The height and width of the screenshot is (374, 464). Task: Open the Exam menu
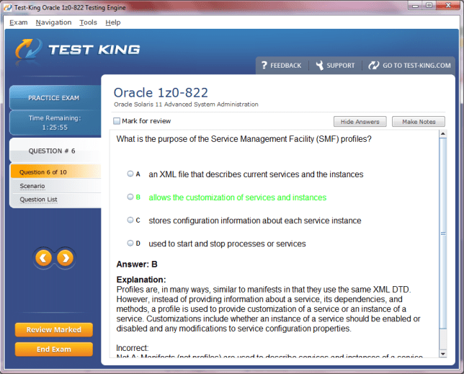click(18, 22)
